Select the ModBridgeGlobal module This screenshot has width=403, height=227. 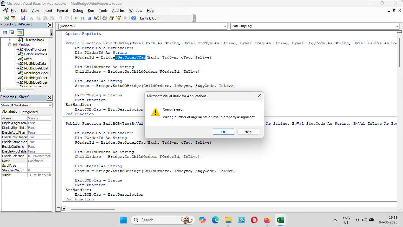36,68
